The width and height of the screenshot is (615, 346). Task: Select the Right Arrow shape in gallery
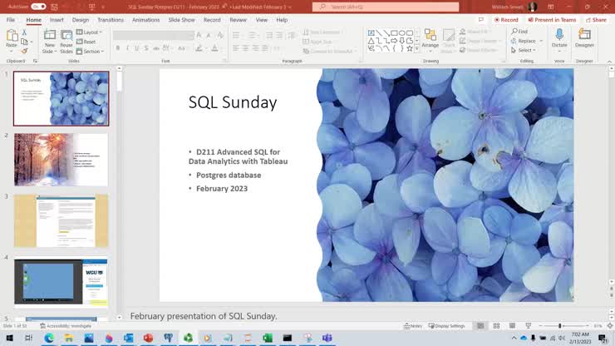pyautogui.click(x=394, y=41)
